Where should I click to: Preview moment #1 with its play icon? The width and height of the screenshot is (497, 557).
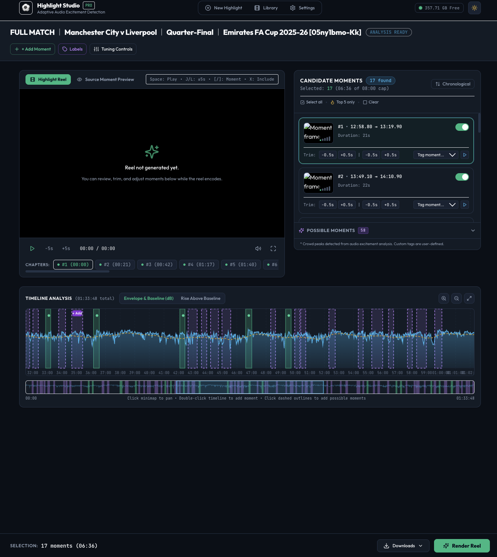tap(465, 155)
